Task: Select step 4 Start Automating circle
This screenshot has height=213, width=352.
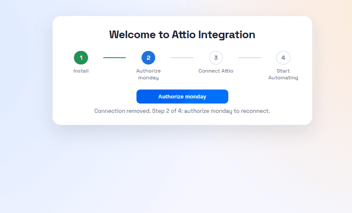Action: tap(283, 58)
